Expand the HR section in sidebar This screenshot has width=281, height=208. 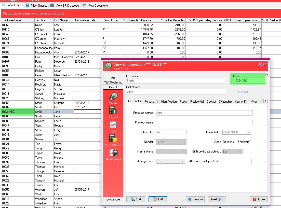click(113, 78)
